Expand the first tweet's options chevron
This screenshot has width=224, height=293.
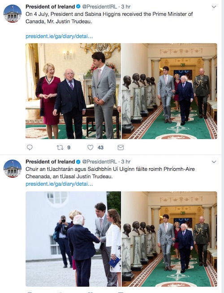[x=214, y=7]
